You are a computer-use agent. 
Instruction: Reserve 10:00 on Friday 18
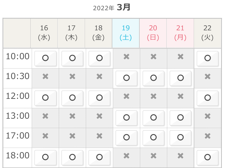click(x=99, y=58)
